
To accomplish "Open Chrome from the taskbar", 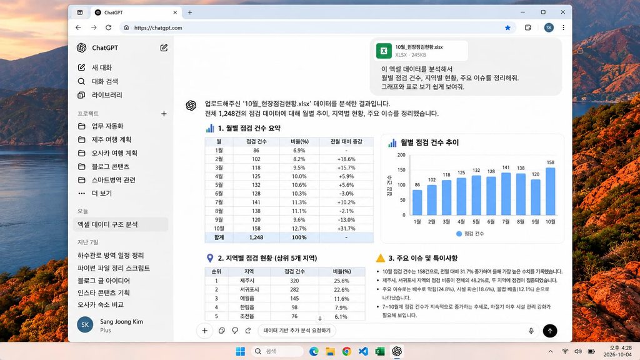I will pyautogui.click(x=346, y=351).
